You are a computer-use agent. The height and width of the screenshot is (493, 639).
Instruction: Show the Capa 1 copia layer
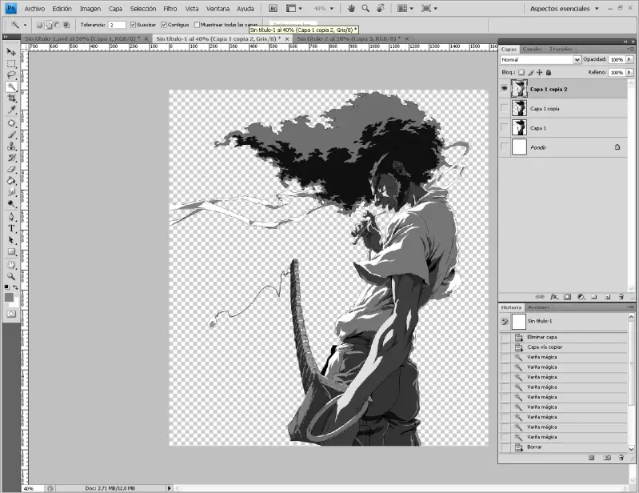pyautogui.click(x=505, y=108)
